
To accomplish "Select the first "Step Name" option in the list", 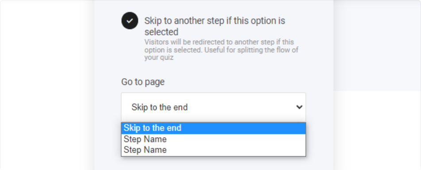I will (x=213, y=139).
